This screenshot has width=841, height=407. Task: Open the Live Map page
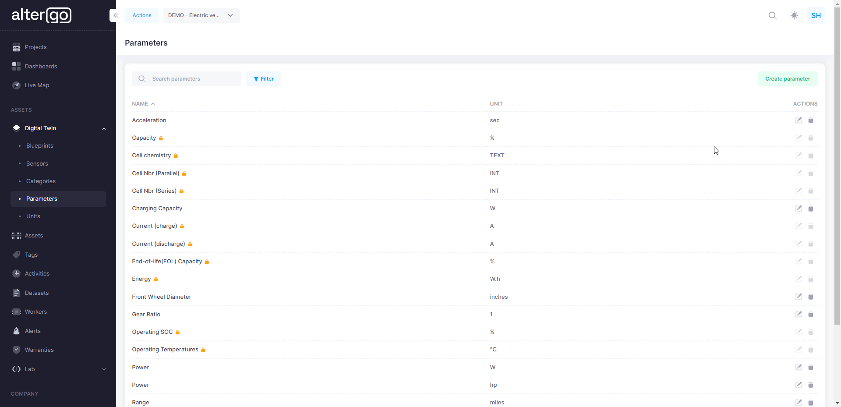click(x=37, y=85)
